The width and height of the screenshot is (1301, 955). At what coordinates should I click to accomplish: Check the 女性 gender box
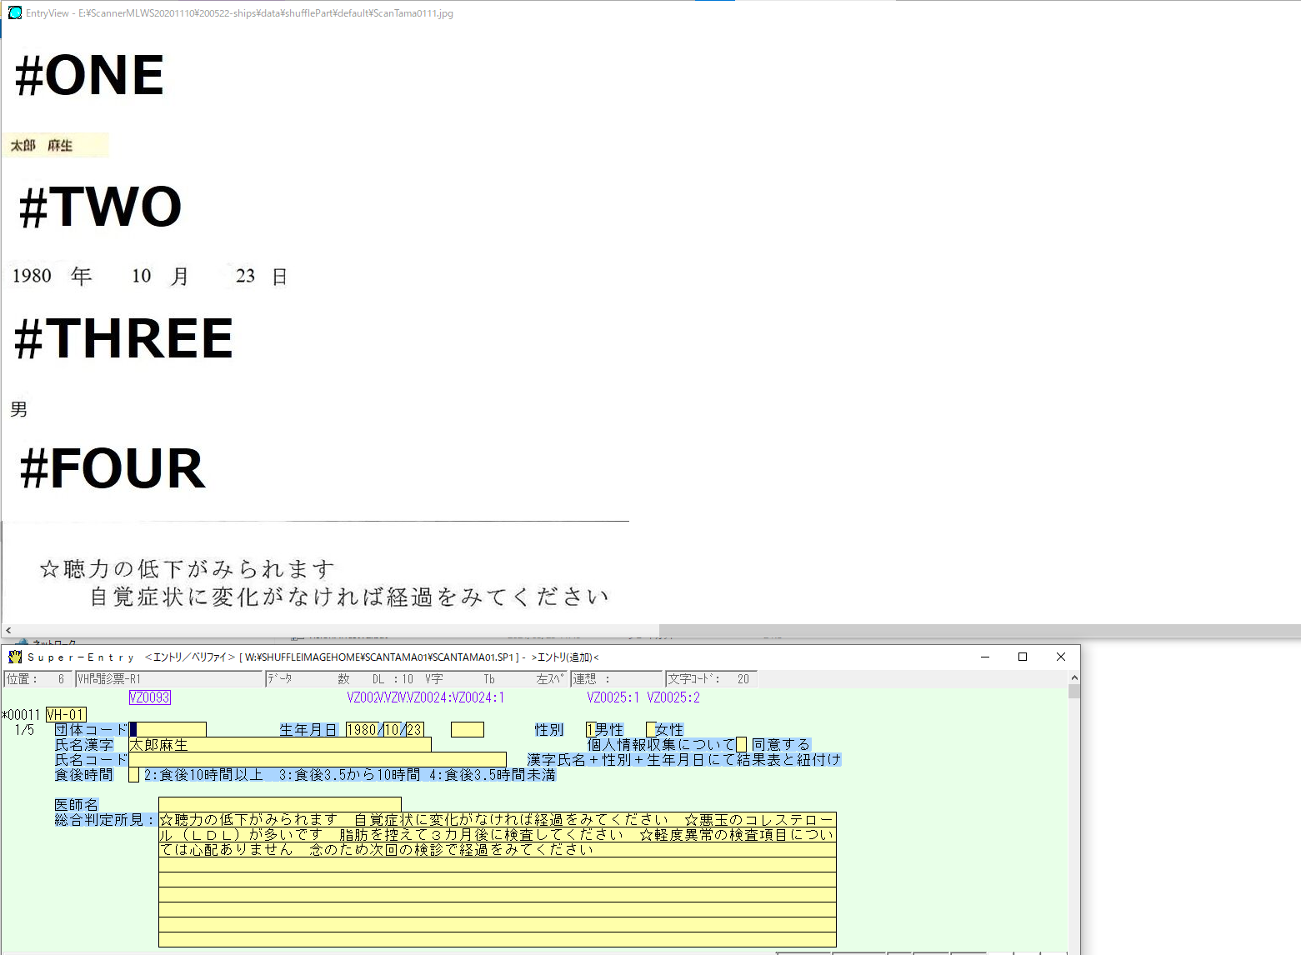[651, 730]
